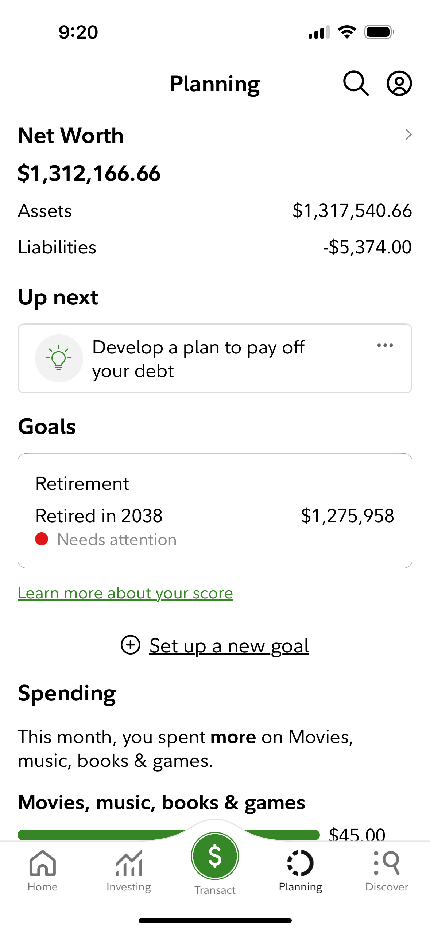Tap the red Needs attention status dot
Image resolution: width=430 pixels, height=932 pixels.
tap(42, 539)
